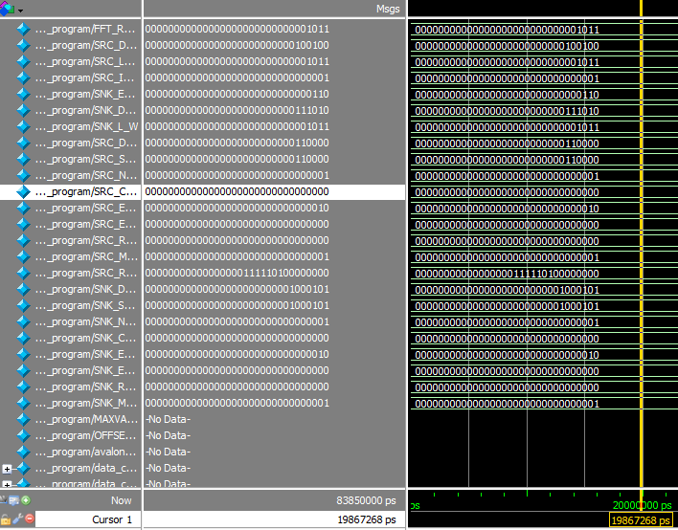Click the diamond icon of the avalon... signal
The width and height of the screenshot is (678, 530).
click(23, 452)
